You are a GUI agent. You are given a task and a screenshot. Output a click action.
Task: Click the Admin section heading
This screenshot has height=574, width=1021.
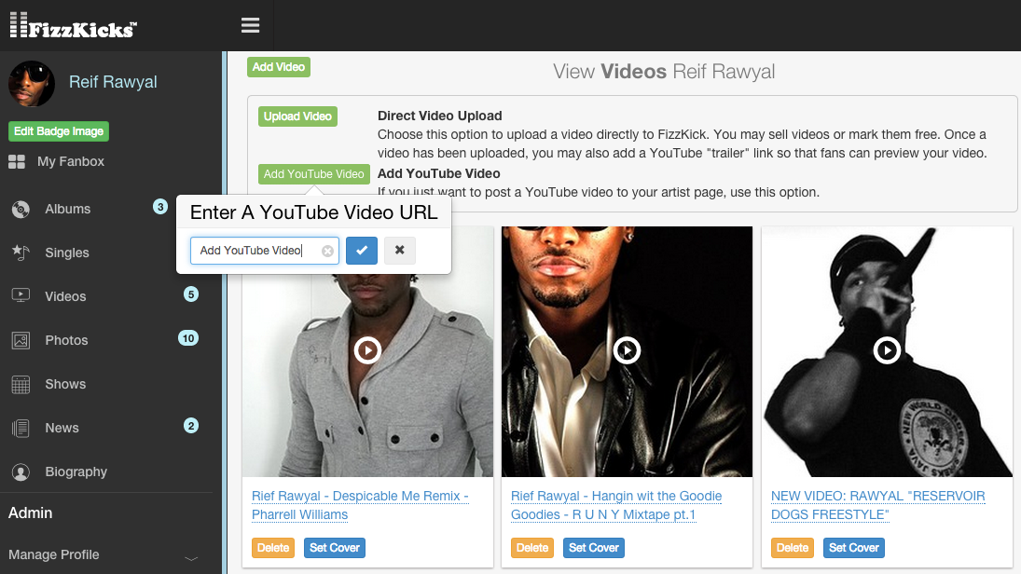31,512
